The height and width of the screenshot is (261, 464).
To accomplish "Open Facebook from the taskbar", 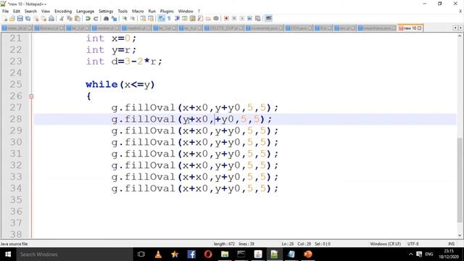I will click(x=191, y=254).
